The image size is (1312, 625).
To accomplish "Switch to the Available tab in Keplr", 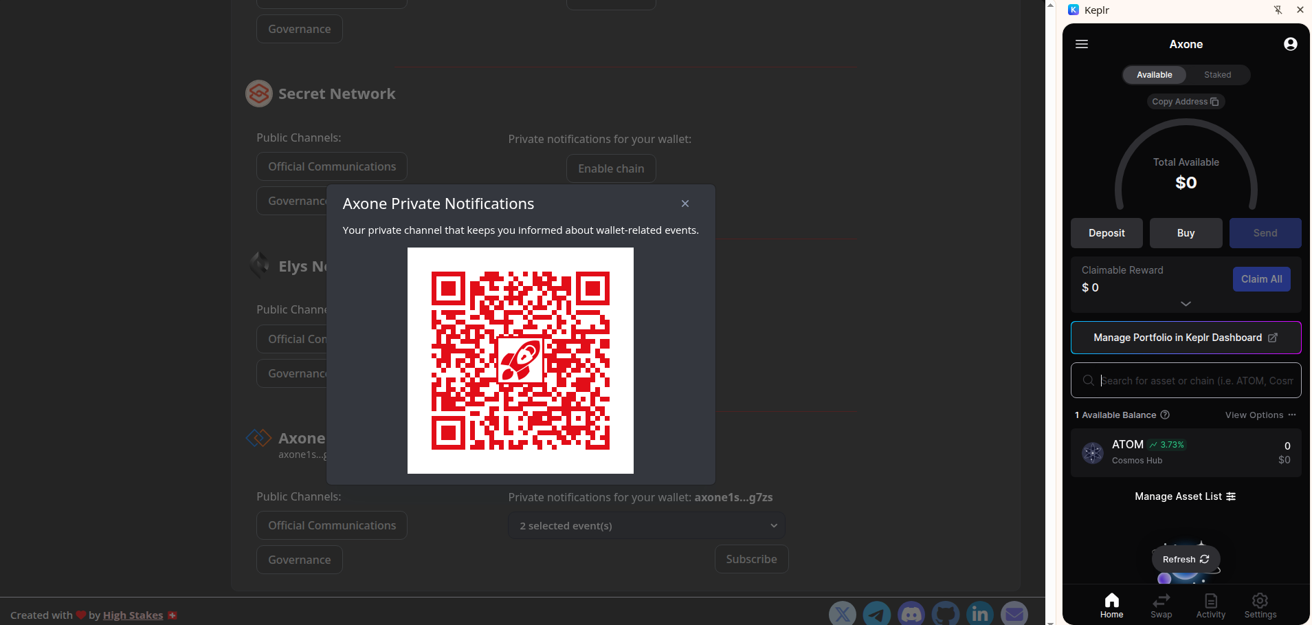I will (1155, 75).
